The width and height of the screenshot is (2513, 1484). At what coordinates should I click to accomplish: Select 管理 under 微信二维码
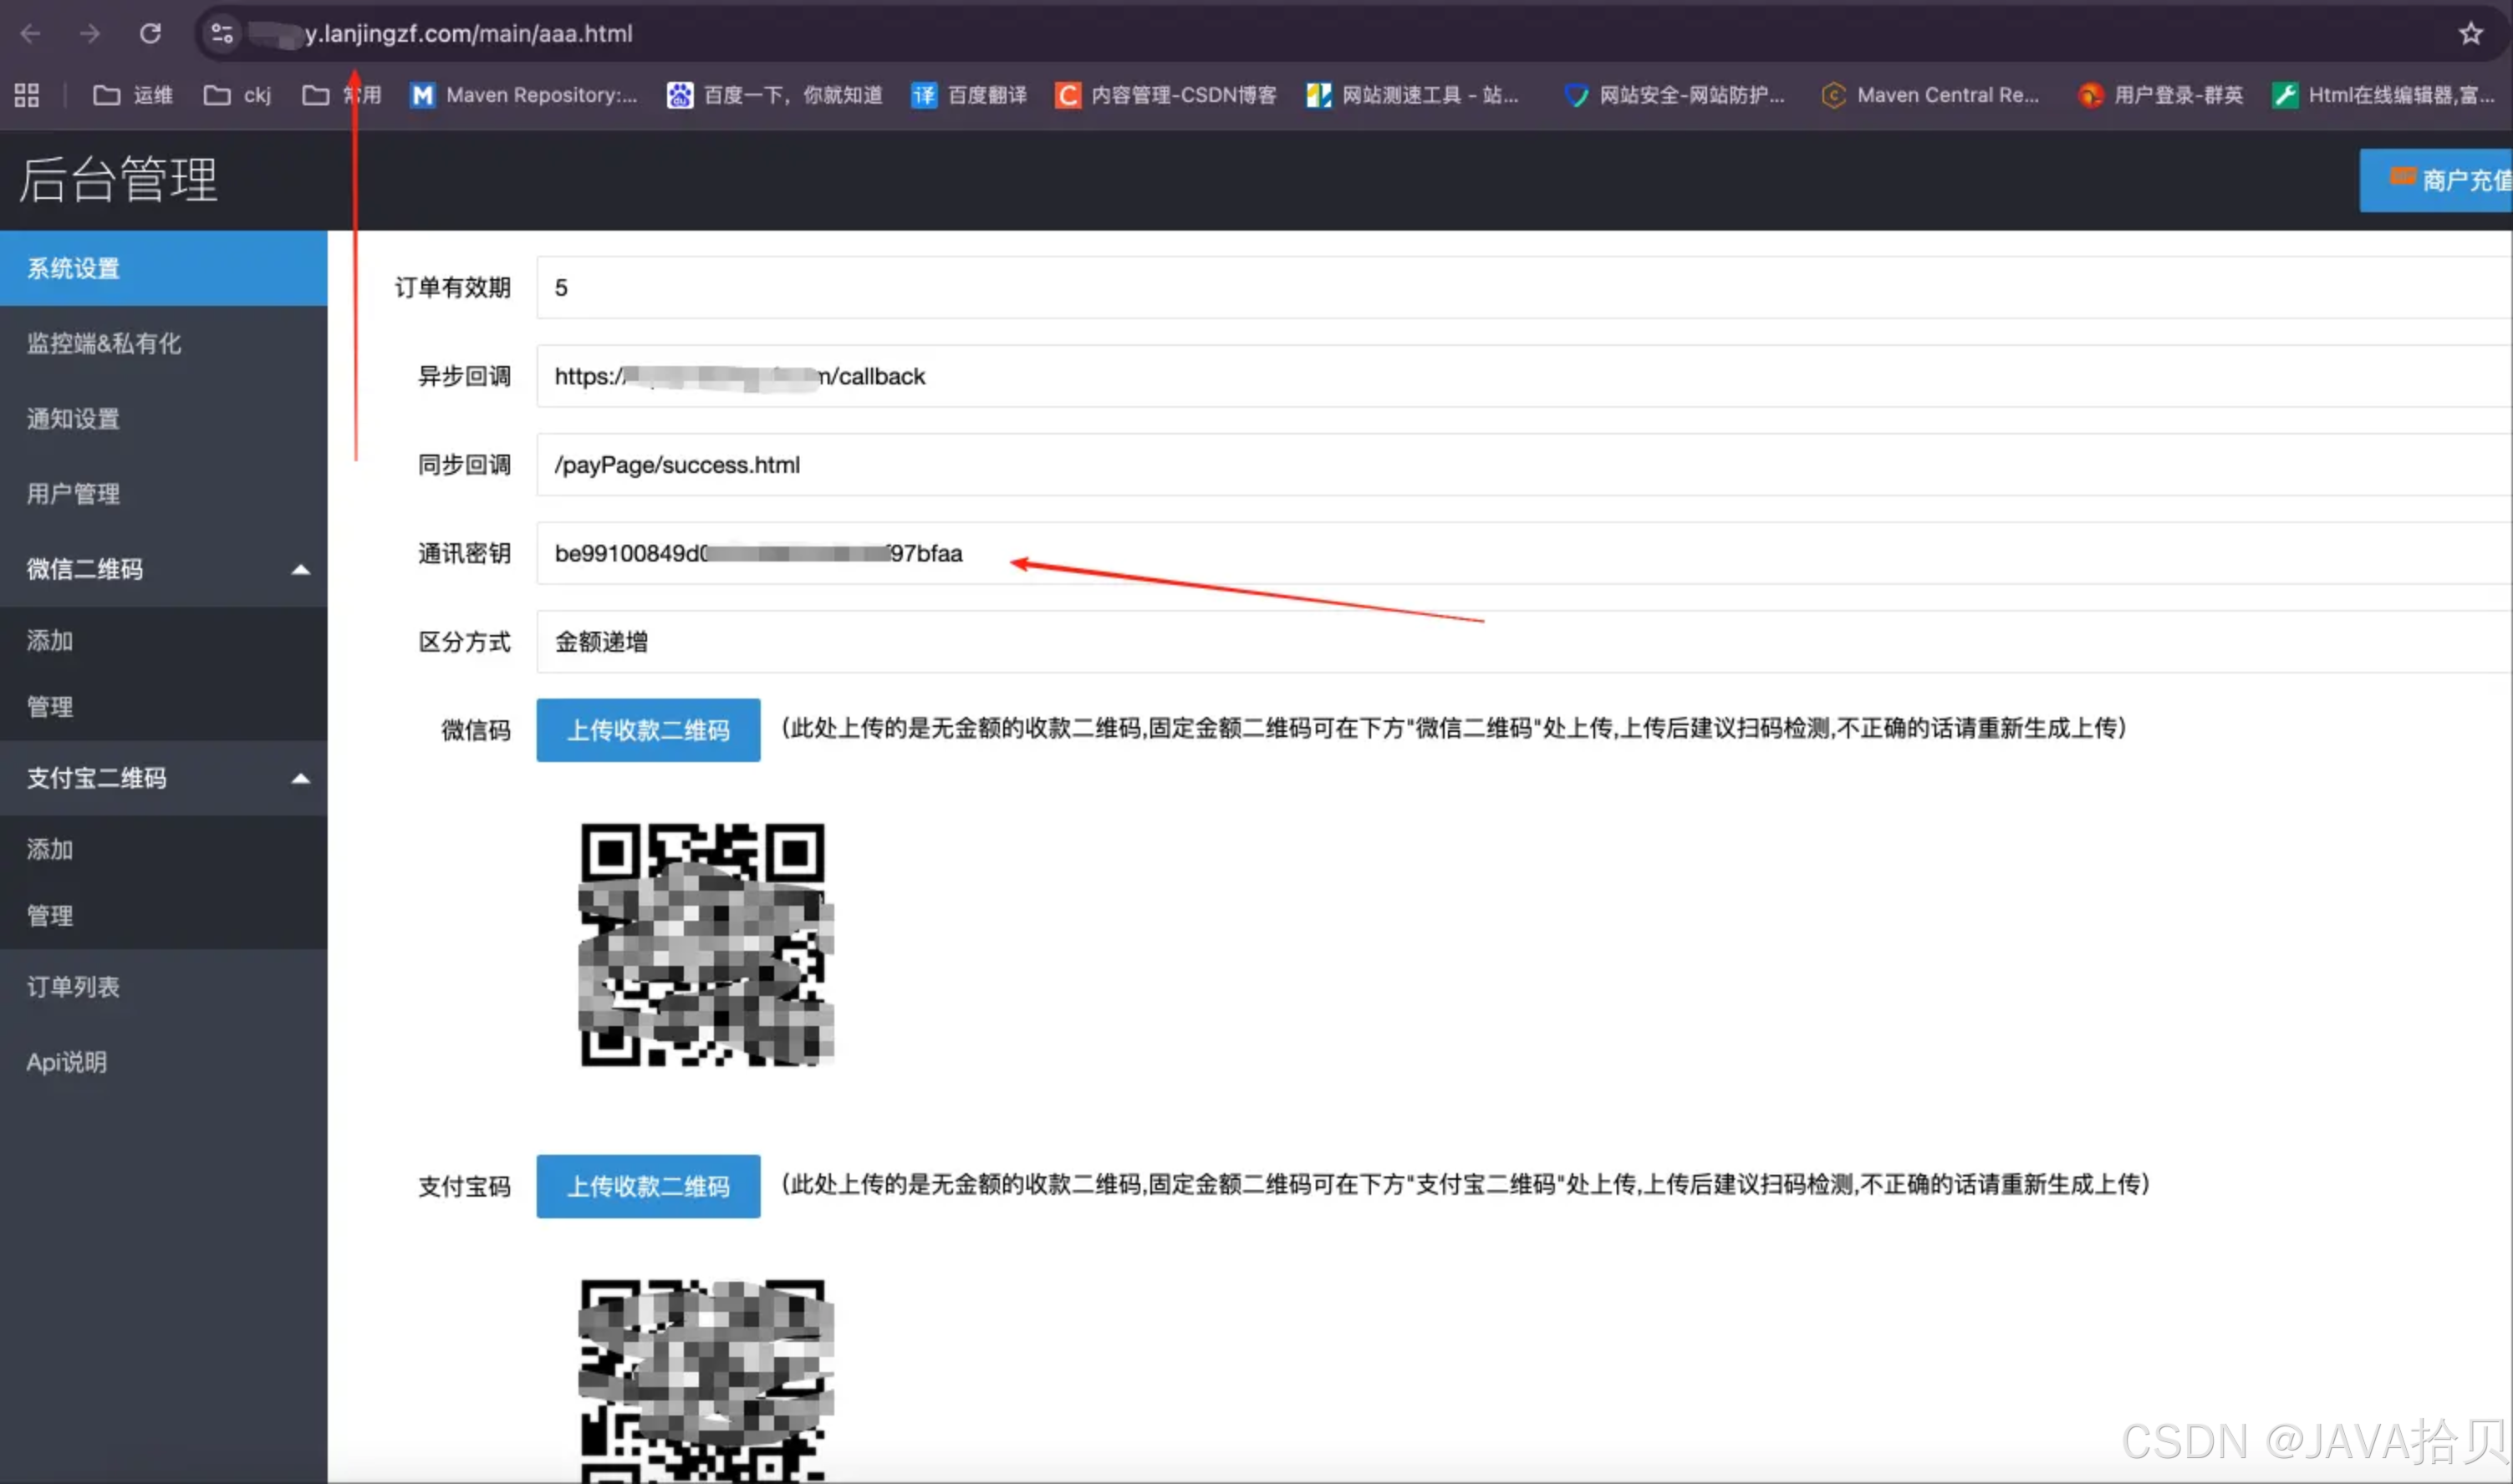click(x=164, y=707)
